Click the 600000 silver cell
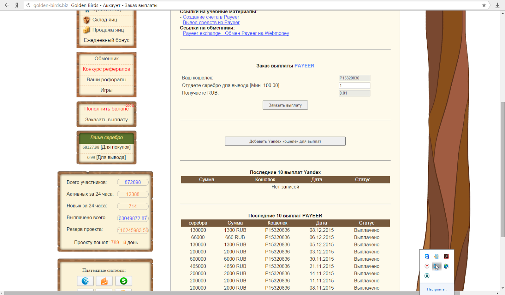 (198, 259)
